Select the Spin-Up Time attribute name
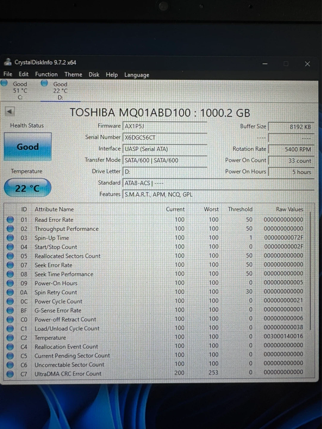This screenshot has height=429, width=322. click(52, 238)
